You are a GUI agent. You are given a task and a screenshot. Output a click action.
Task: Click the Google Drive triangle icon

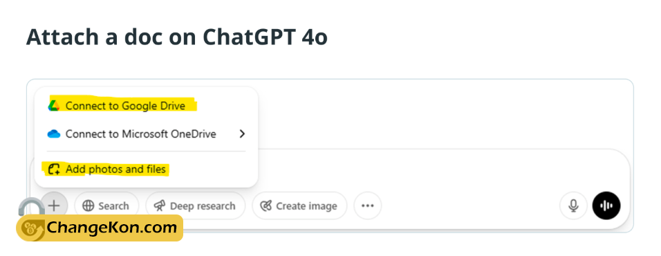tap(54, 105)
